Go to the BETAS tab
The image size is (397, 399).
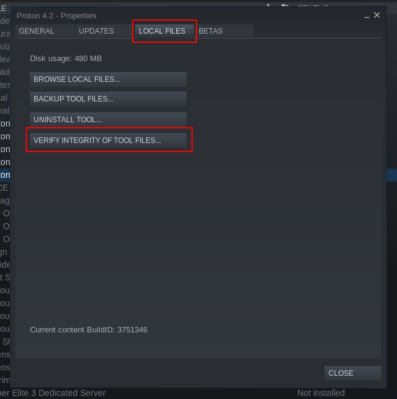click(x=224, y=31)
